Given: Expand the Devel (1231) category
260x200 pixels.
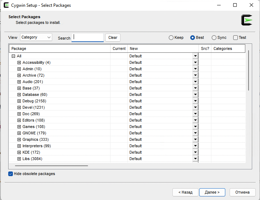Looking at the screenshot, I should click(x=19, y=107).
